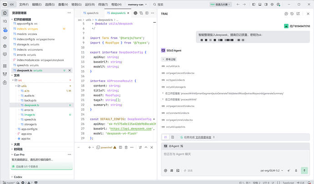Open source control view in activity bar

click(x=5, y=29)
